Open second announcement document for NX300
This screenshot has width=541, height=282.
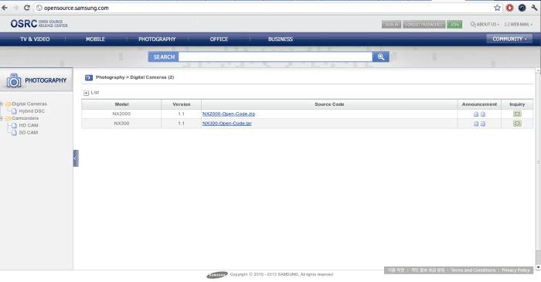tap(483, 124)
